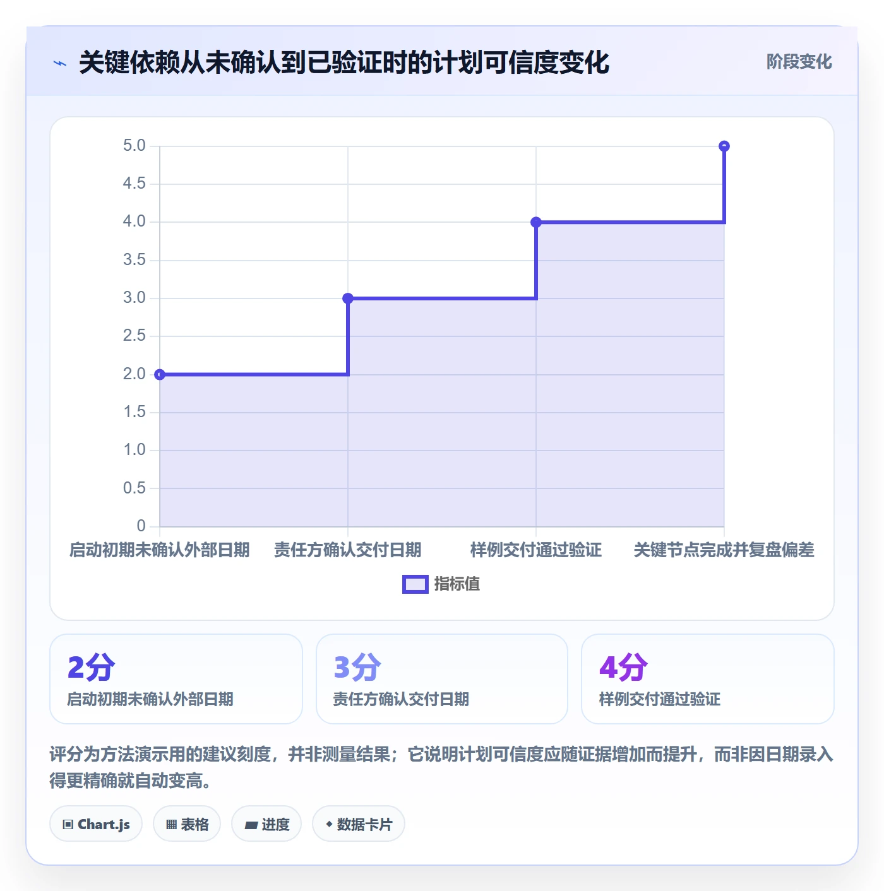Click axis label 关键节点完成并复盘偏差
The image size is (884, 891).
click(724, 550)
